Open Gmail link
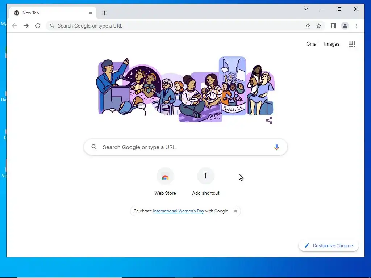 point(312,44)
